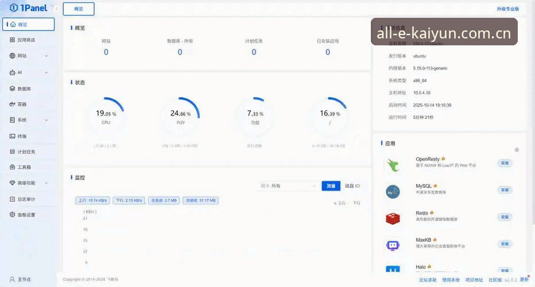This screenshot has width=535, height=287.
Task: Switch the monitor to Disk IO (磁盘 IO)
Action: pos(352,186)
